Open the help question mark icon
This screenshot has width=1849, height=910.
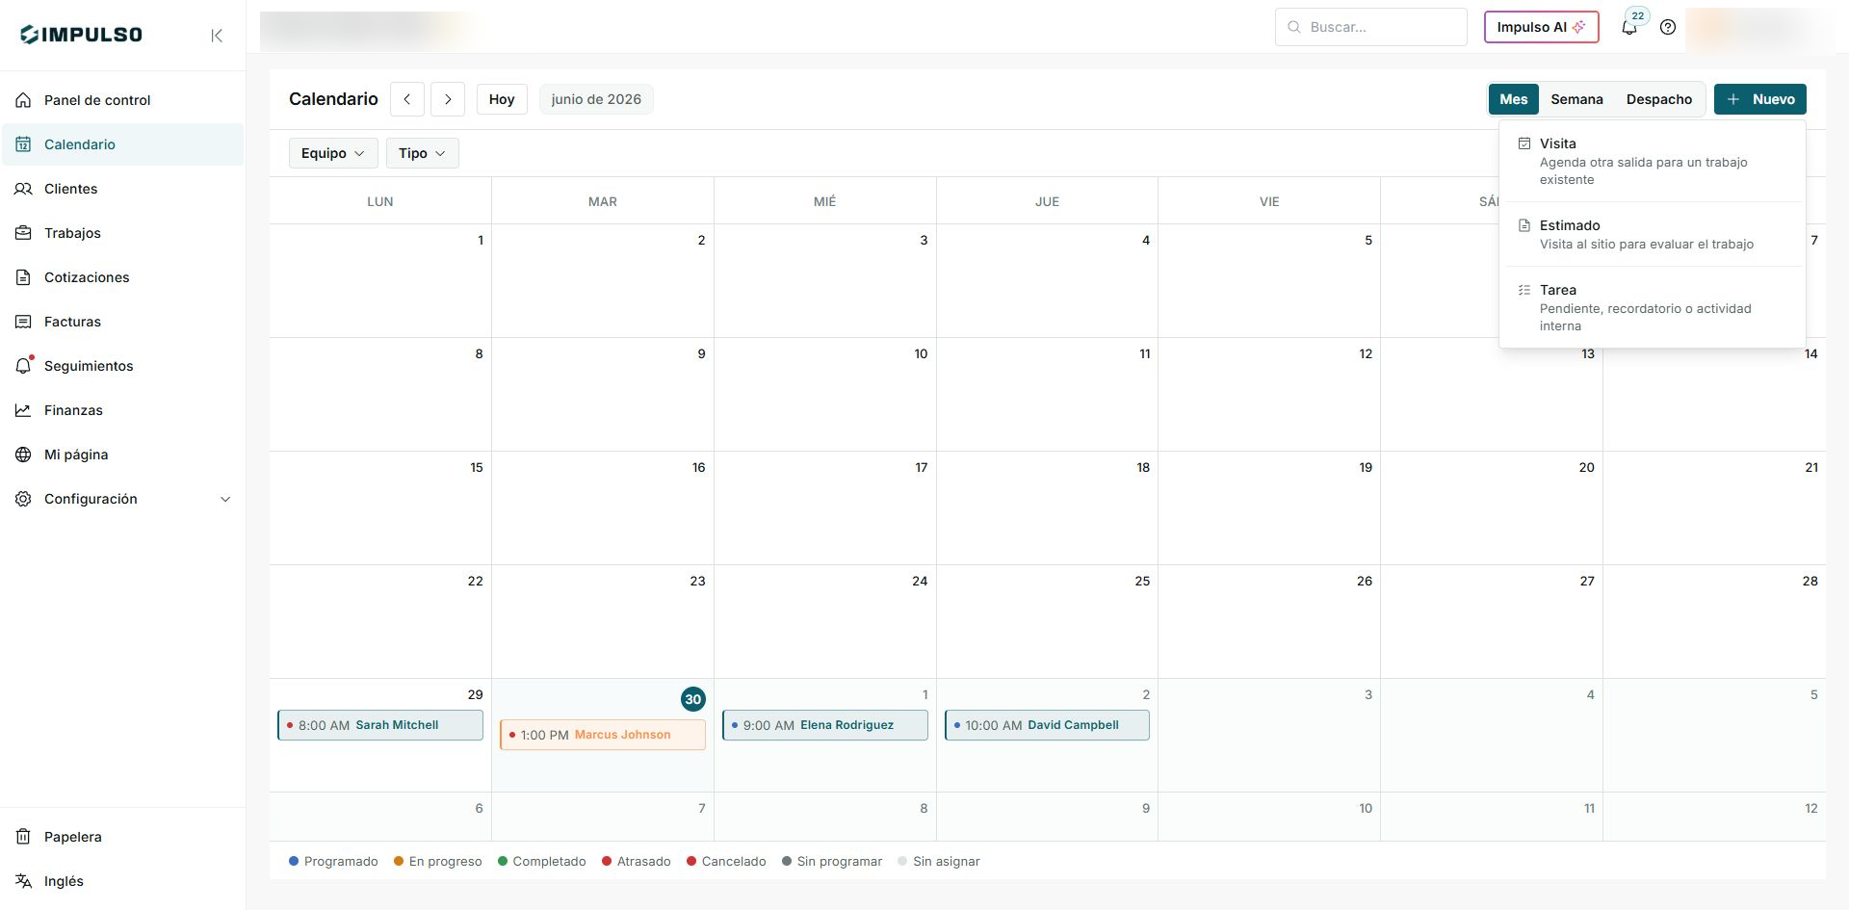point(1668,27)
